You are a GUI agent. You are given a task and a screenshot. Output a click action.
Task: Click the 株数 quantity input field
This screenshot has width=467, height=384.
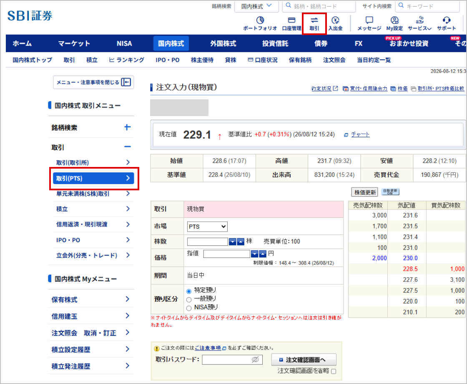click(x=208, y=242)
